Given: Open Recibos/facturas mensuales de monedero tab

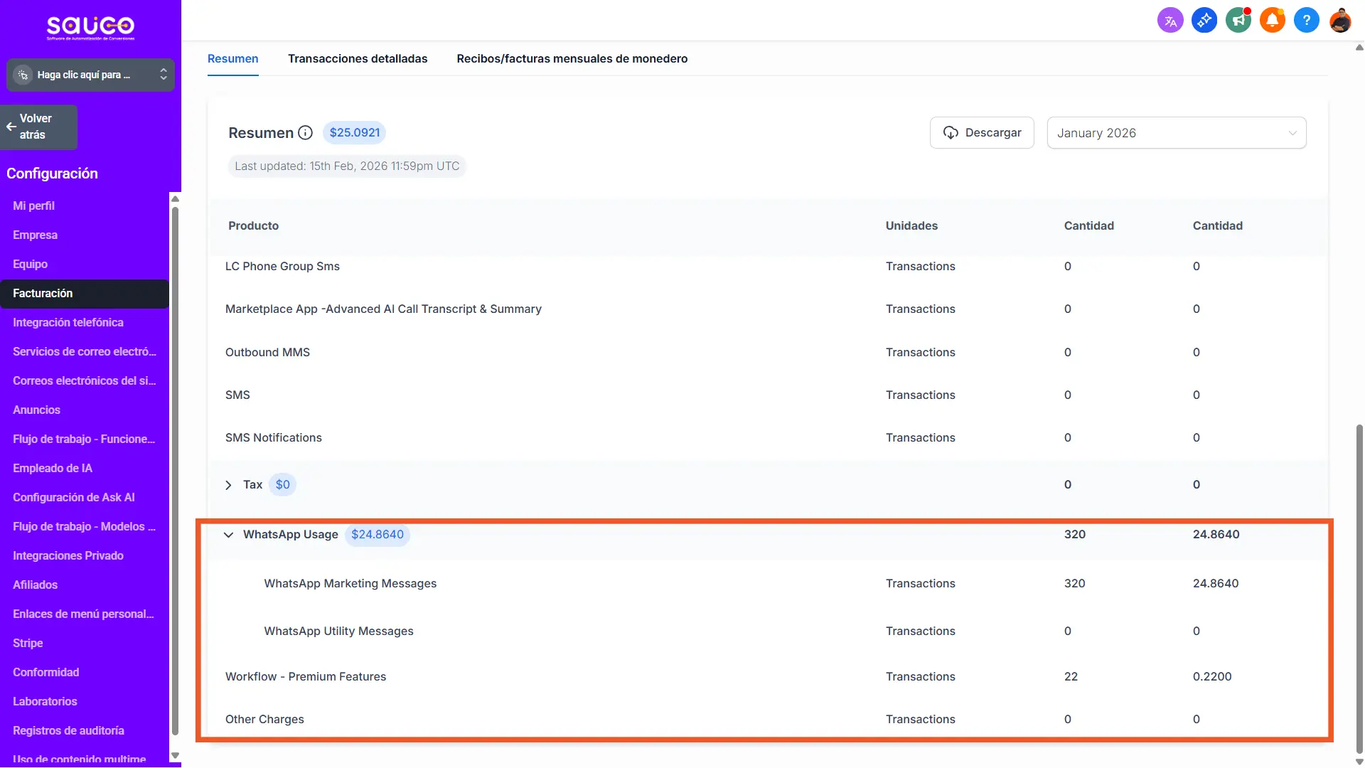Looking at the screenshot, I should coord(572,59).
